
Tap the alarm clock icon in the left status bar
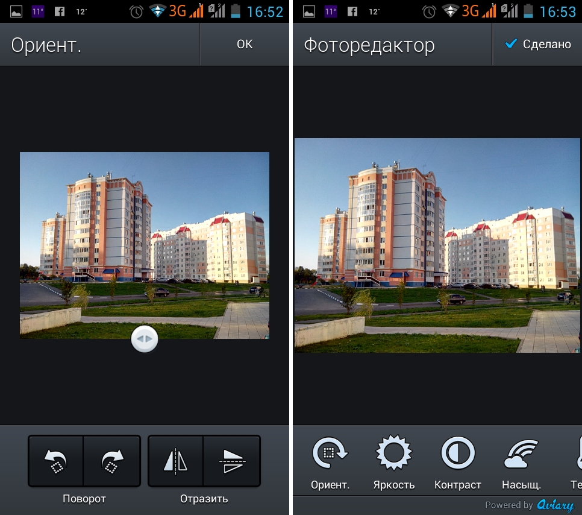[x=136, y=12]
